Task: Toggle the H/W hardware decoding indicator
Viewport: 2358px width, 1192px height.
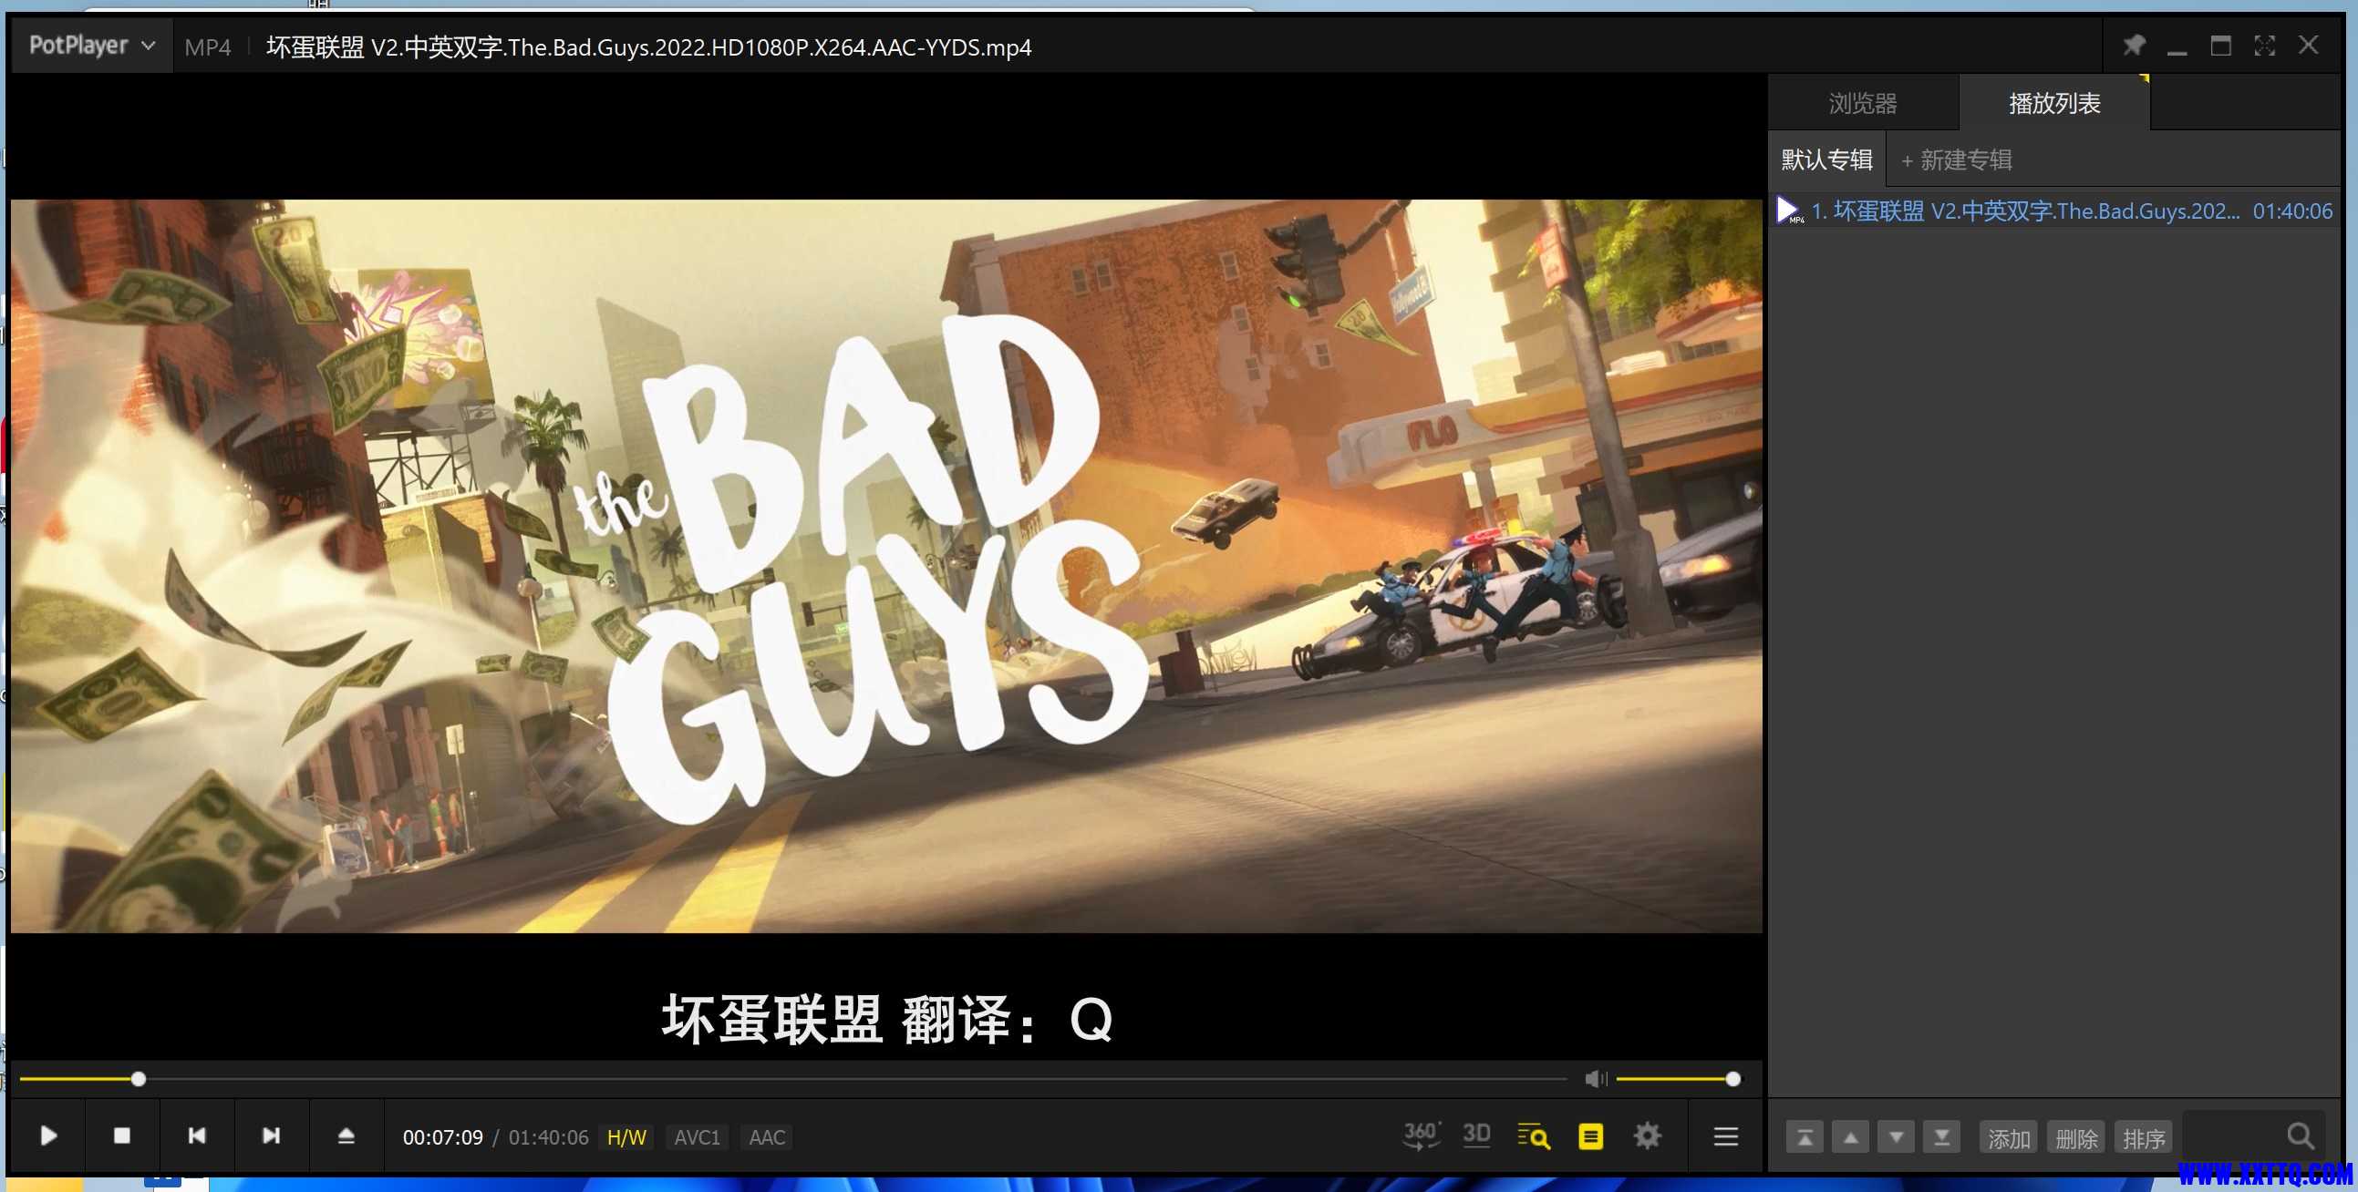Action: [x=626, y=1137]
